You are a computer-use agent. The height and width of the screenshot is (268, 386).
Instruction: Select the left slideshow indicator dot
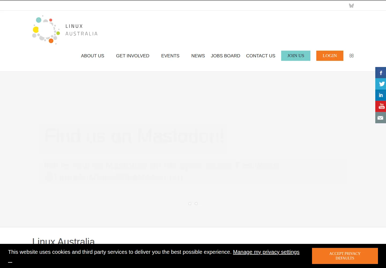pos(190,204)
